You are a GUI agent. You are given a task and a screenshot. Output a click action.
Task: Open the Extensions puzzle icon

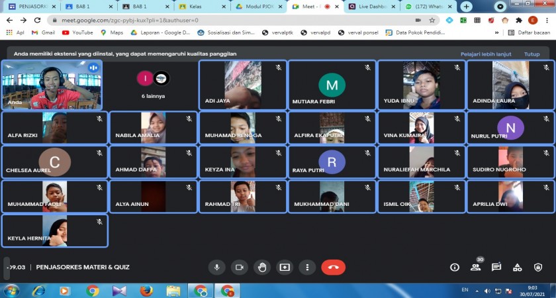tap(519, 21)
